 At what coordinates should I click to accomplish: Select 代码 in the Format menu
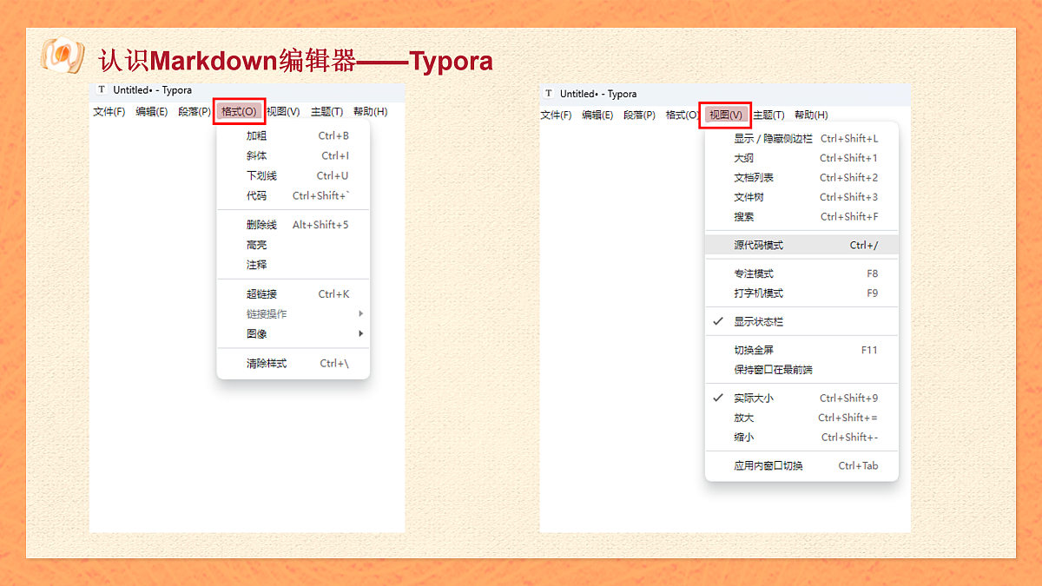pos(293,195)
